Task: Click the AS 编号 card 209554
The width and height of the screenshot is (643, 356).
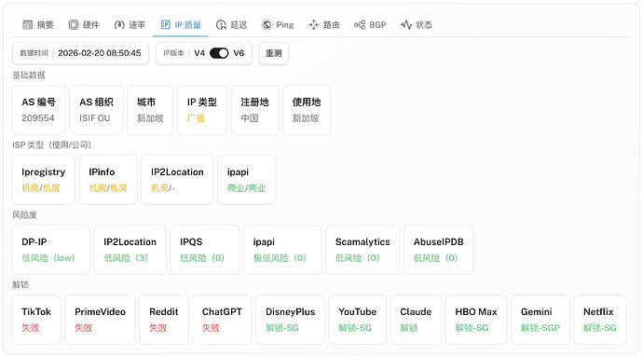Action: 38,110
